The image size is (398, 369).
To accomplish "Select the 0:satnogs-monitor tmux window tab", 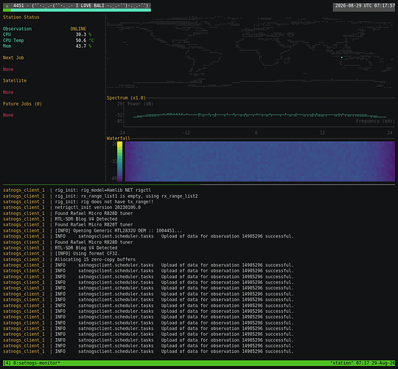I will 36,363.
